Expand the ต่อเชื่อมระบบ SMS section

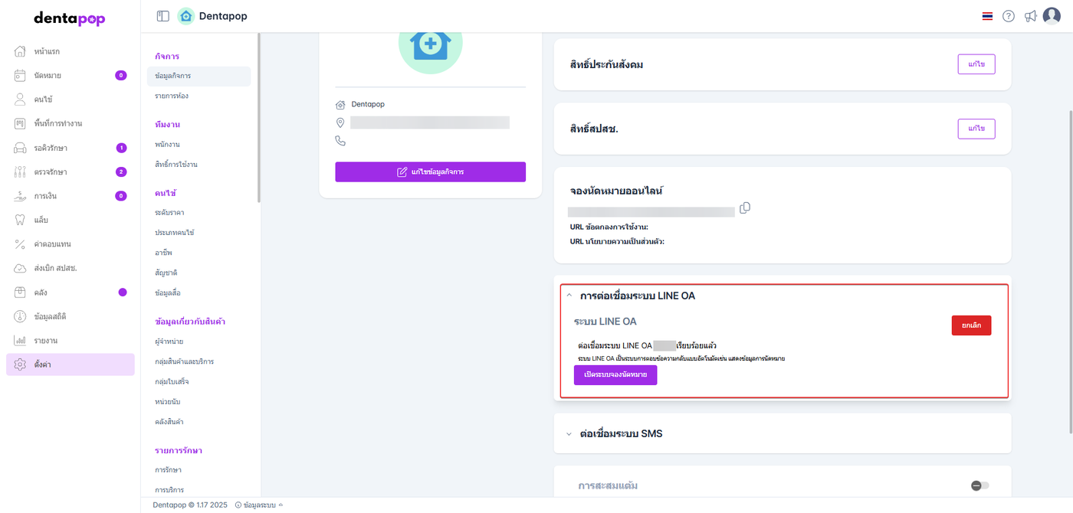point(569,433)
